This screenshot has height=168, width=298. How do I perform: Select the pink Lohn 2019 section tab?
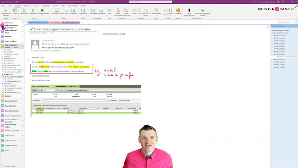coord(55,22)
